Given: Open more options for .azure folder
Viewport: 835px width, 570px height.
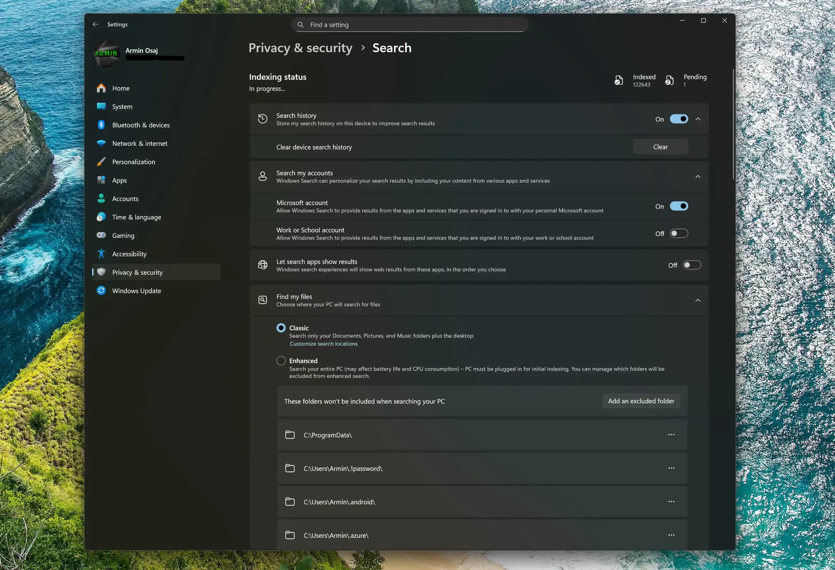Looking at the screenshot, I should click(671, 535).
